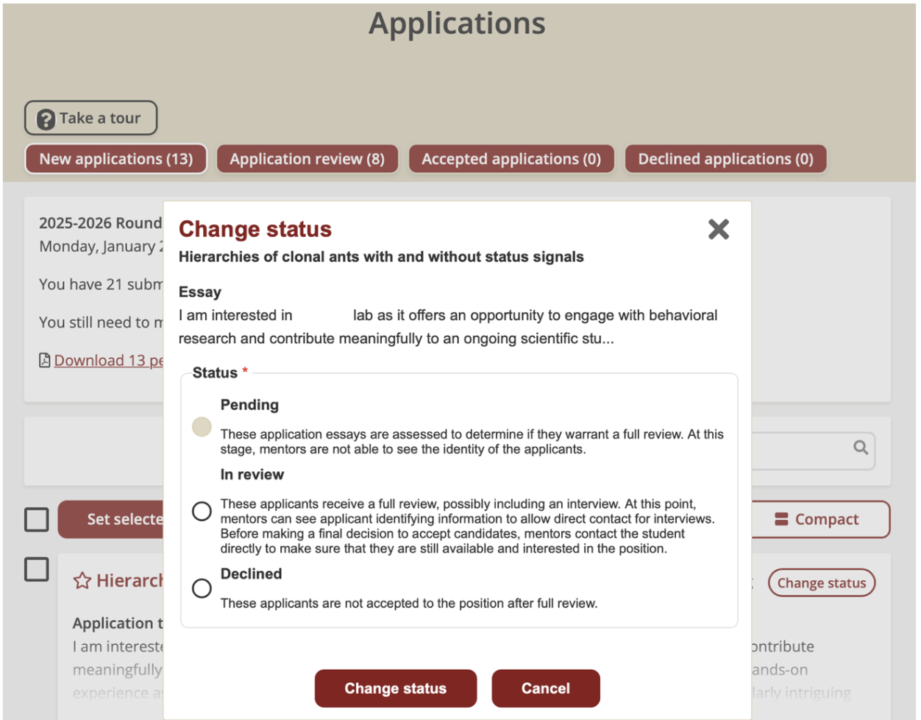Choose the Declined status radio button
This screenshot has height=720, width=921.
point(202,588)
